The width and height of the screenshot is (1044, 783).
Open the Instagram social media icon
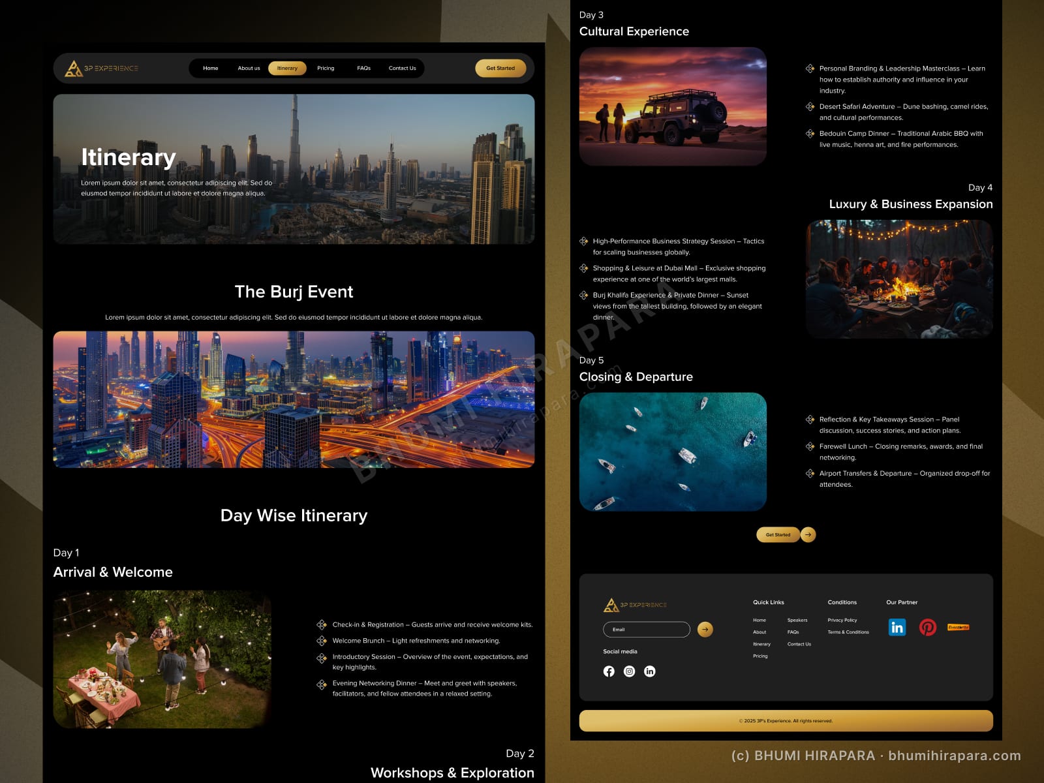pos(629,671)
